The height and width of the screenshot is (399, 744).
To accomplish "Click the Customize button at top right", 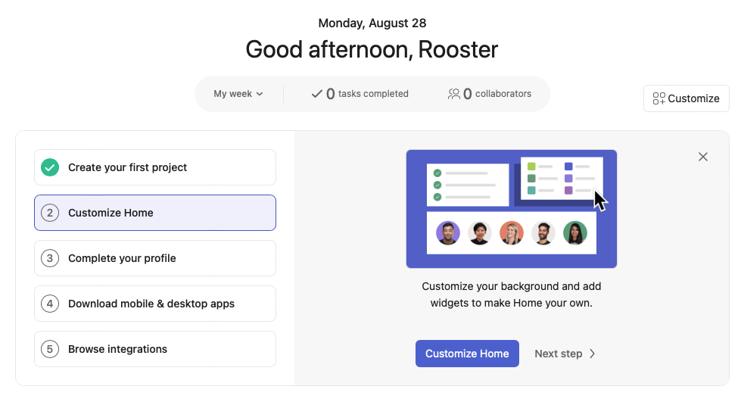I will (x=686, y=98).
